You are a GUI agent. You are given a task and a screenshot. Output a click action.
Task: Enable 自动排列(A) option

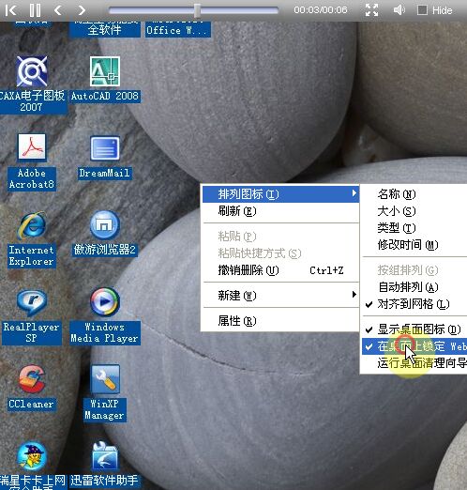[x=414, y=287]
